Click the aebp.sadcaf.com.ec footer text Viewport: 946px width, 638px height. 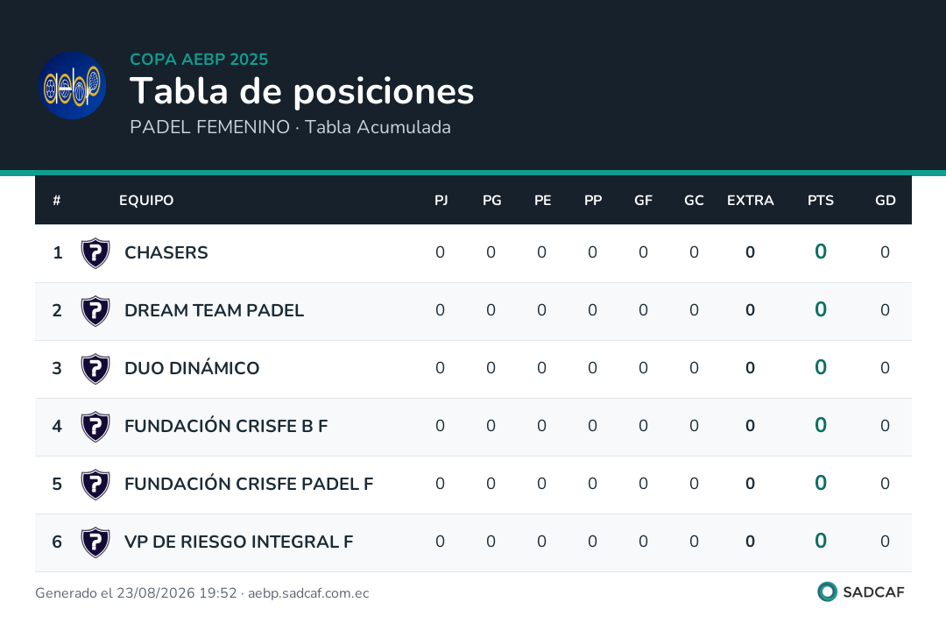click(x=308, y=593)
